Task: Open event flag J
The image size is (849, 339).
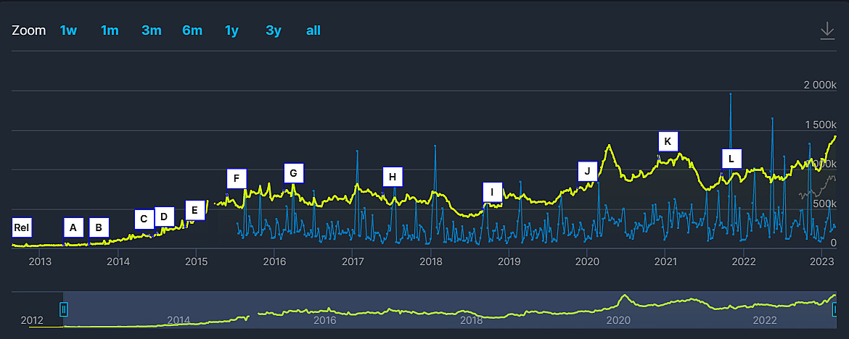Action: click(x=588, y=171)
